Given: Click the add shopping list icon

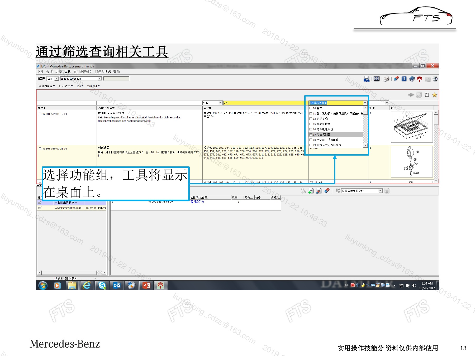Looking at the screenshot, I should pos(311,191).
